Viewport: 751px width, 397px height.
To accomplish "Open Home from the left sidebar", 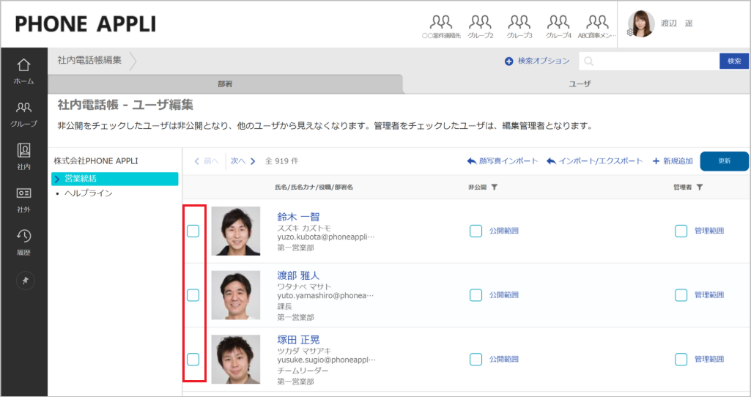I will (23, 70).
